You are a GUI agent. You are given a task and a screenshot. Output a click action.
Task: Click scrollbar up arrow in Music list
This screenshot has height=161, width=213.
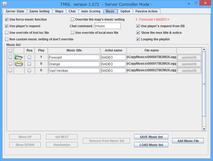pyautogui.click(x=204, y=50)
